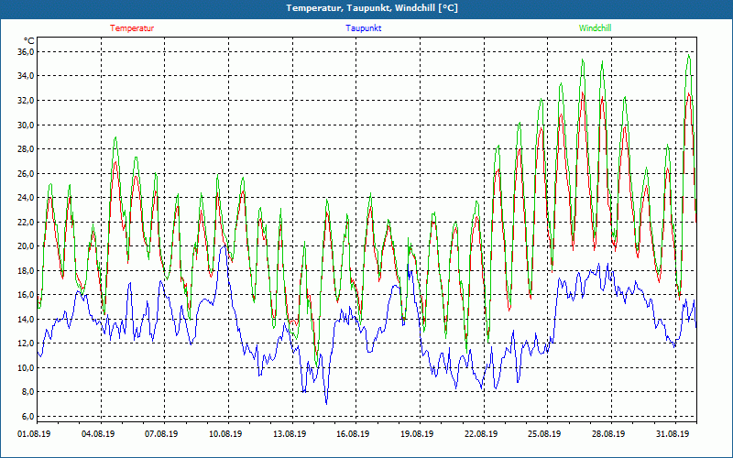Click the 14,0 y-axis value
The width and height of the screenshot is (733, 458).
(26, 319)
